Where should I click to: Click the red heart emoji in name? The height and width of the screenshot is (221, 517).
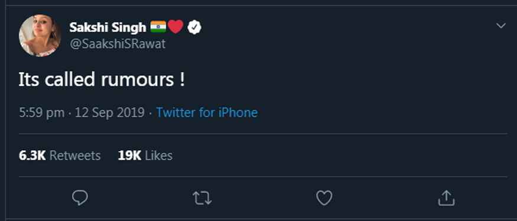pos(175,27)
